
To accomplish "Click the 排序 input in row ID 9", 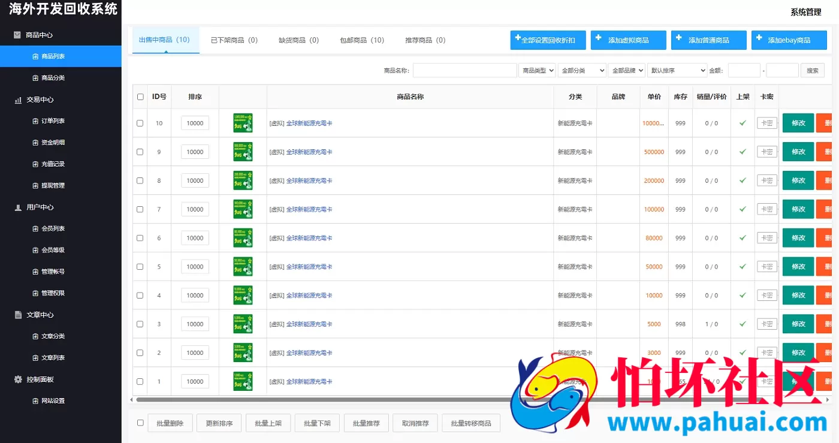I will [195, 152].
